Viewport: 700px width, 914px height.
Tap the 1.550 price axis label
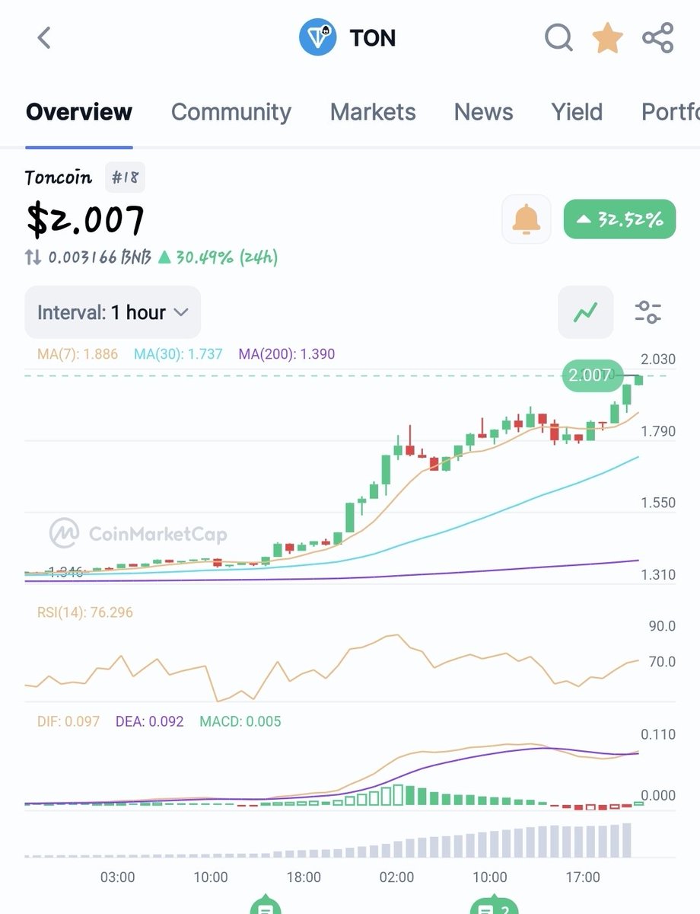pyautogui.click(x=658, y=503)
